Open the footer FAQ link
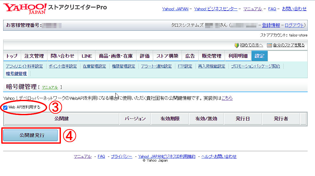The image size is (315, 176). [x=101, y=156]
